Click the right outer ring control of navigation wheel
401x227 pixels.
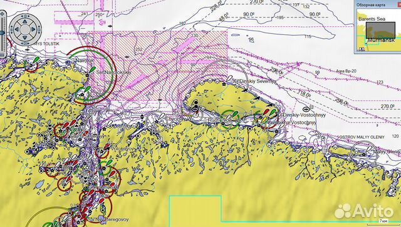(x=39, y=29)
